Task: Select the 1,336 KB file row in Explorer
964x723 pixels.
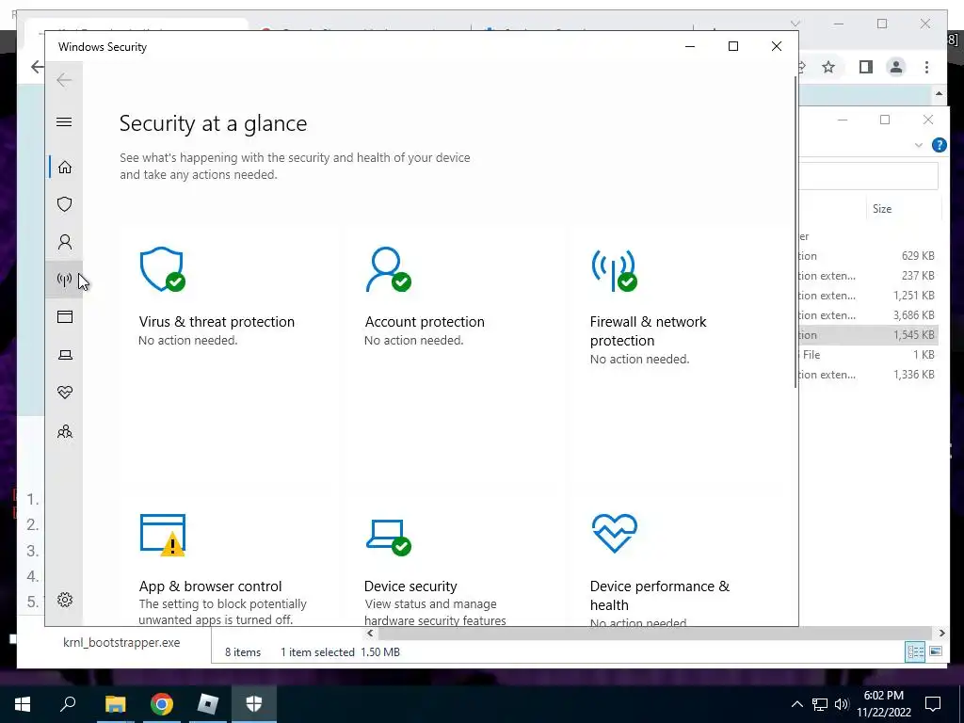Action: (x=868, y=375)
